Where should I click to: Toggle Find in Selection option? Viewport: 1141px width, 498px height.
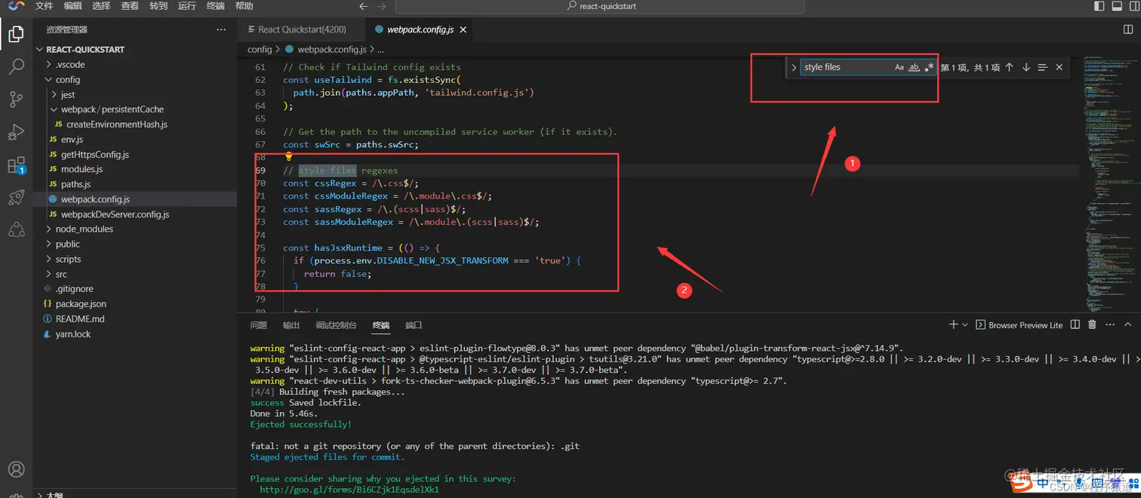point(1043,67)
